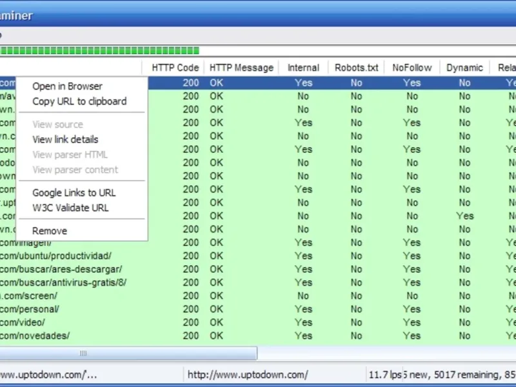Click the horizontal scrollbar thumb
The image size is (516, 387).
[x=128, y=353]
